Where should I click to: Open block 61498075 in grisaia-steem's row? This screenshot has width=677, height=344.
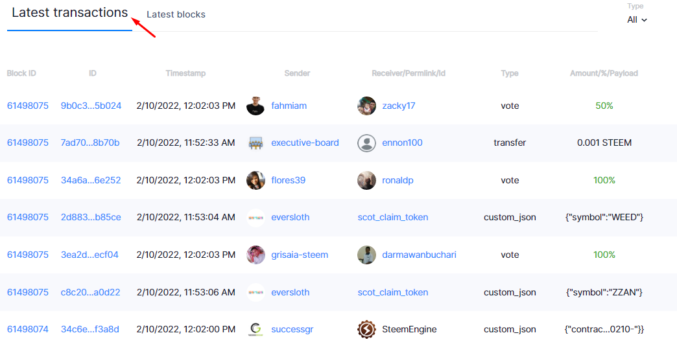click(x=28, y=255)
